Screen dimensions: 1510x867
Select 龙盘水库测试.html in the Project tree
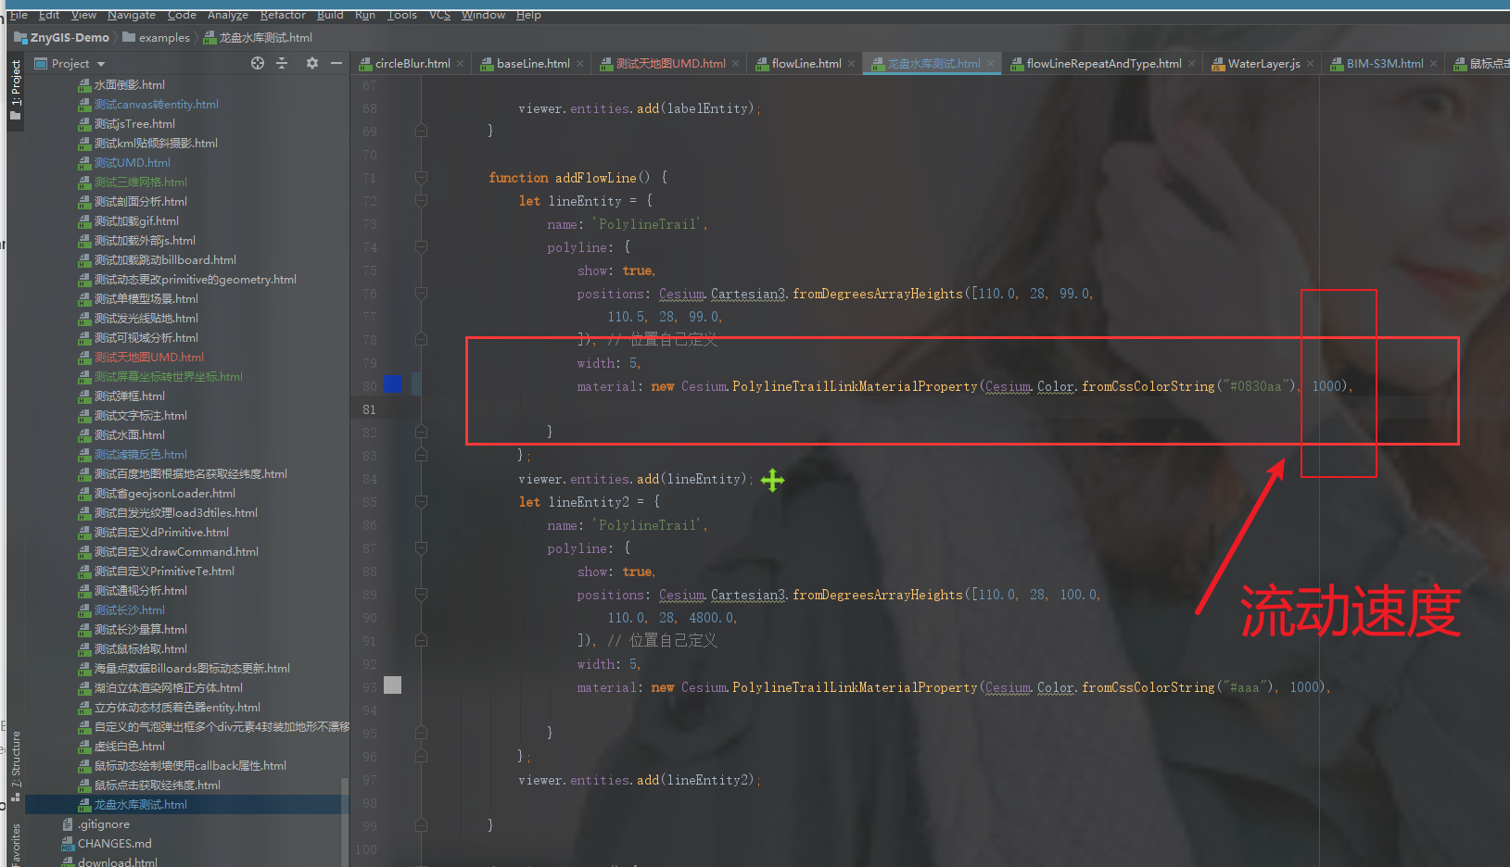click(141, 805)
